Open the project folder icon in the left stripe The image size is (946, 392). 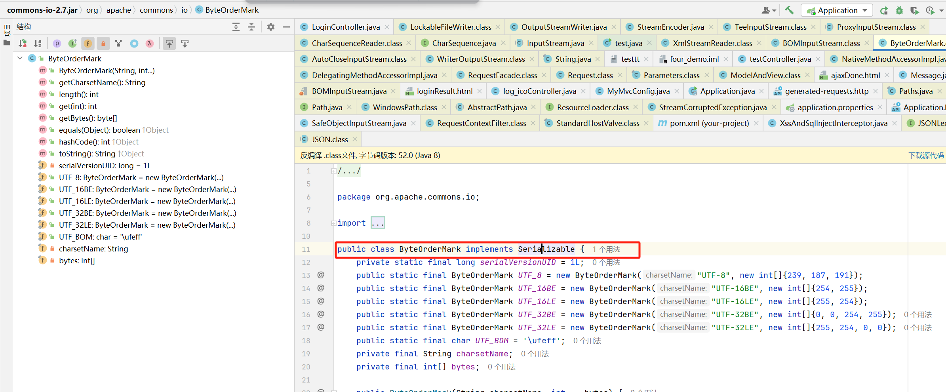click(7, 42)
